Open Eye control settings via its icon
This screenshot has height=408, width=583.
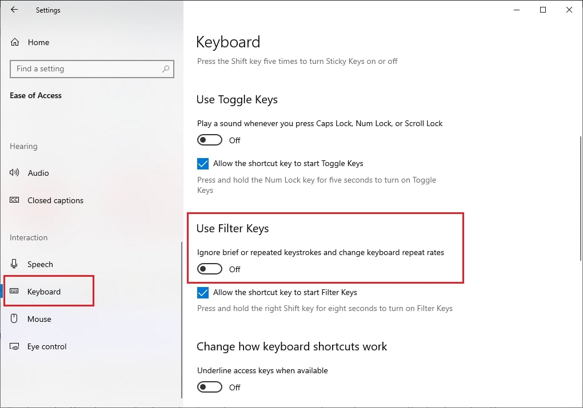[x=14, y=346]
